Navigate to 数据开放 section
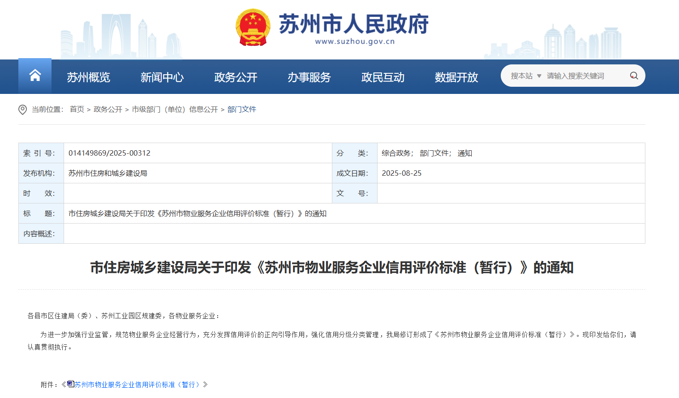This screenshot has height=398, width=679. [456, 77]
